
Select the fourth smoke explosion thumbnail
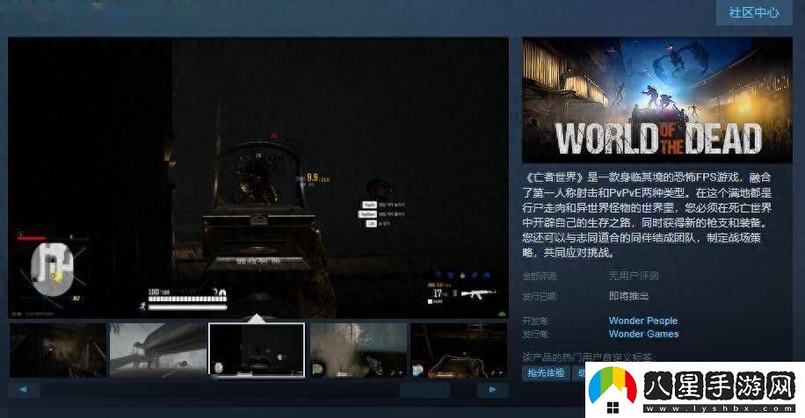(x=357, y=350)
